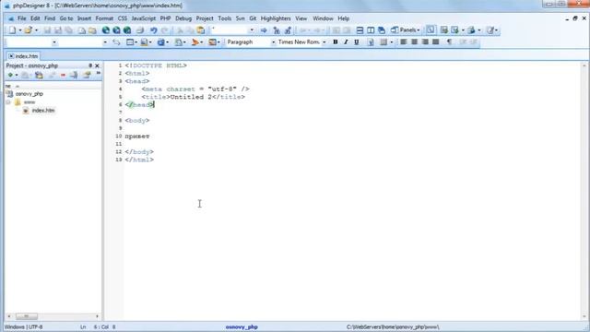Align text right
Image resolution: width=590 pixels, height=332 pixels.
[x=425, y=42]
